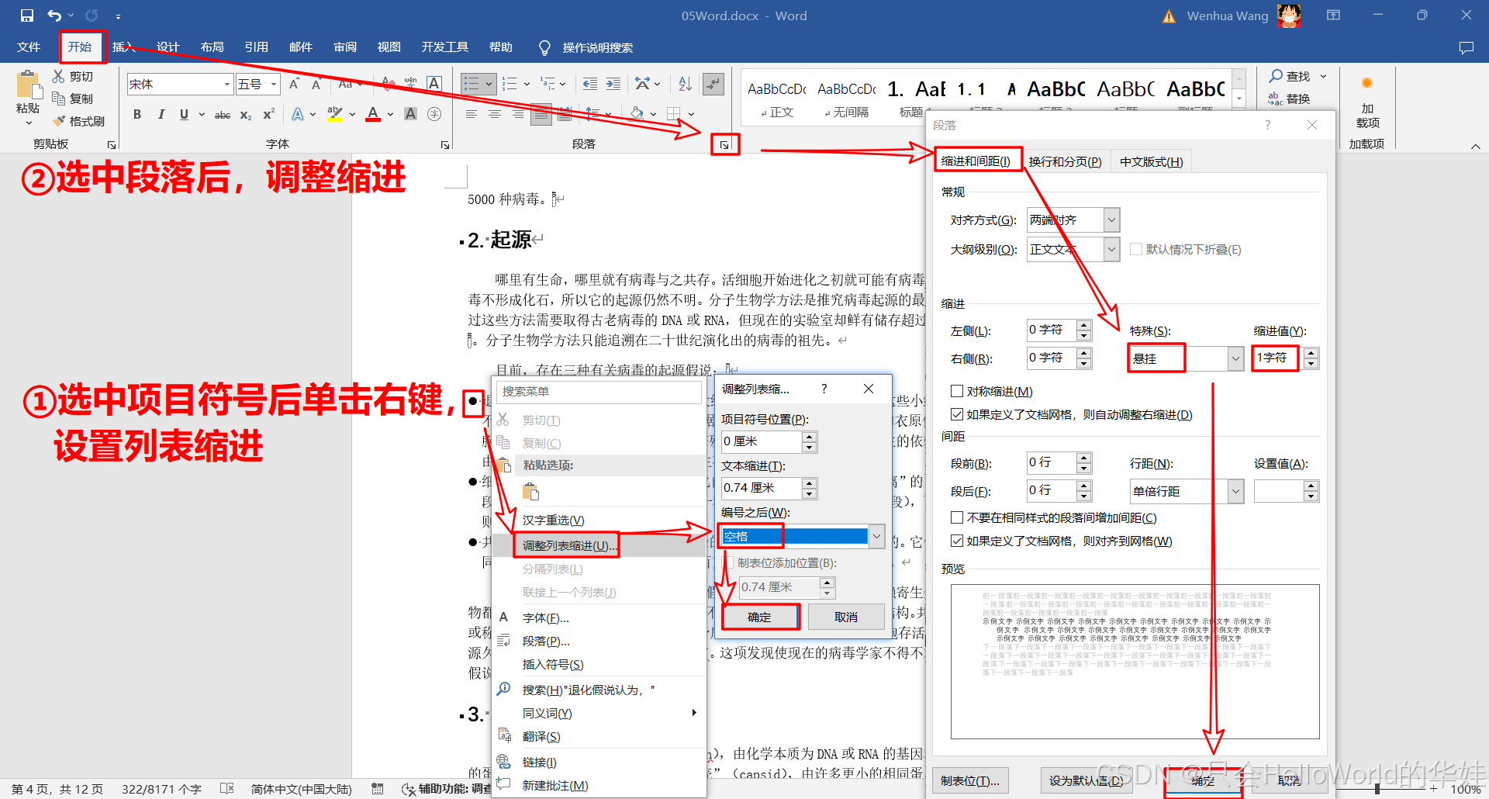The width and height of the screenshot is (1489, 799).
Task: Open 编号之后 空格 dropdown
Action: [876, 536]
